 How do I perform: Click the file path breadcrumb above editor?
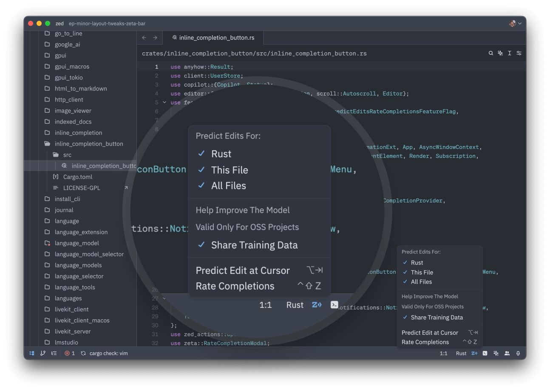point(254,53)
